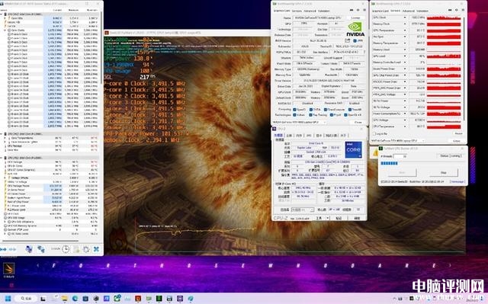Toggle the UEFI checkbox in GPU-Z
This screenshot has width=488, height=304.
coord(355,40)
